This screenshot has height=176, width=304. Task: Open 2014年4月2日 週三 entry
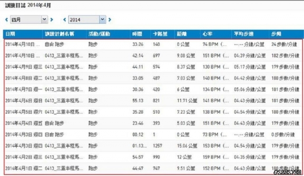24,157
